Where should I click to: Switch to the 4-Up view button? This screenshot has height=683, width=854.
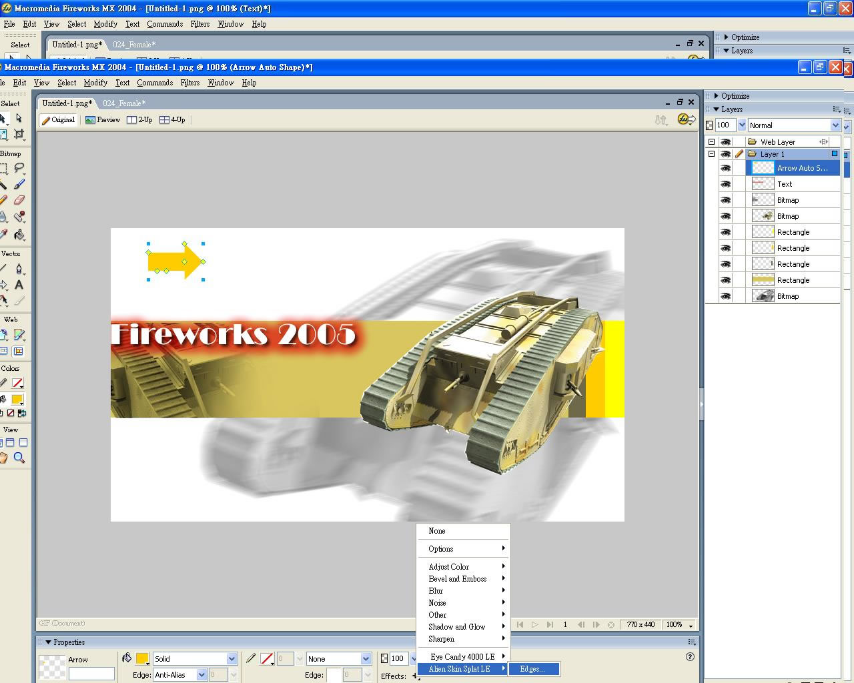172,120
